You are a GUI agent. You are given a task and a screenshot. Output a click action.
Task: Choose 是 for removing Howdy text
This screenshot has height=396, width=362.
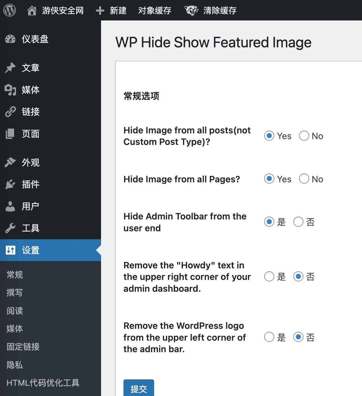269,277
